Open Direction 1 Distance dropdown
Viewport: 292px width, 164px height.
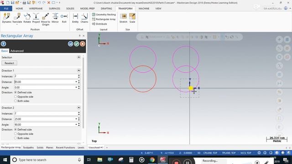tap(76, 82)
